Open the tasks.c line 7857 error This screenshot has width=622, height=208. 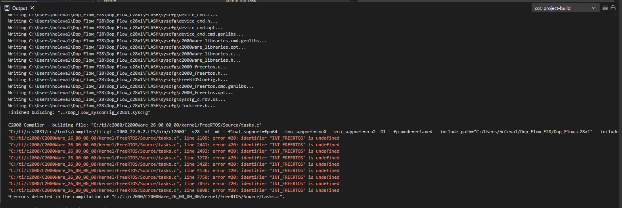click(x=174, y=183)
